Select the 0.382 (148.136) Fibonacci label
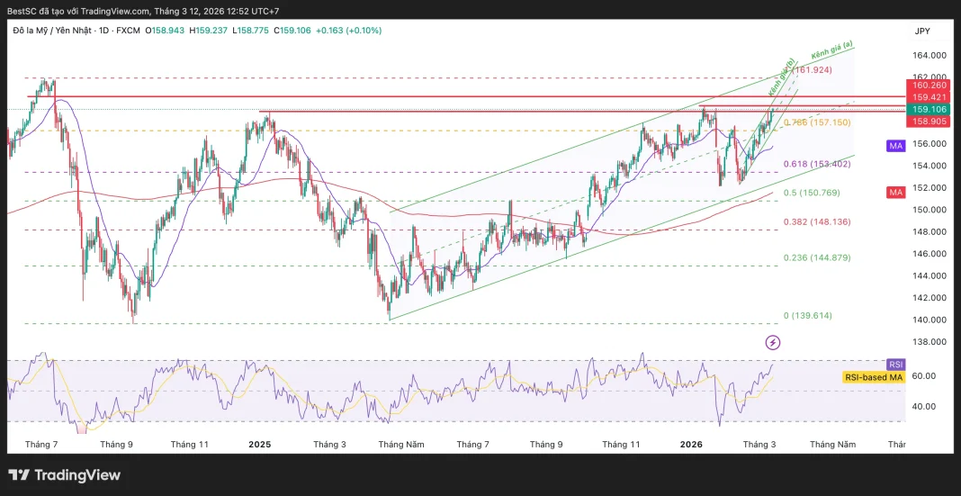This screenshot has width=961, height=496. [817, 221]
